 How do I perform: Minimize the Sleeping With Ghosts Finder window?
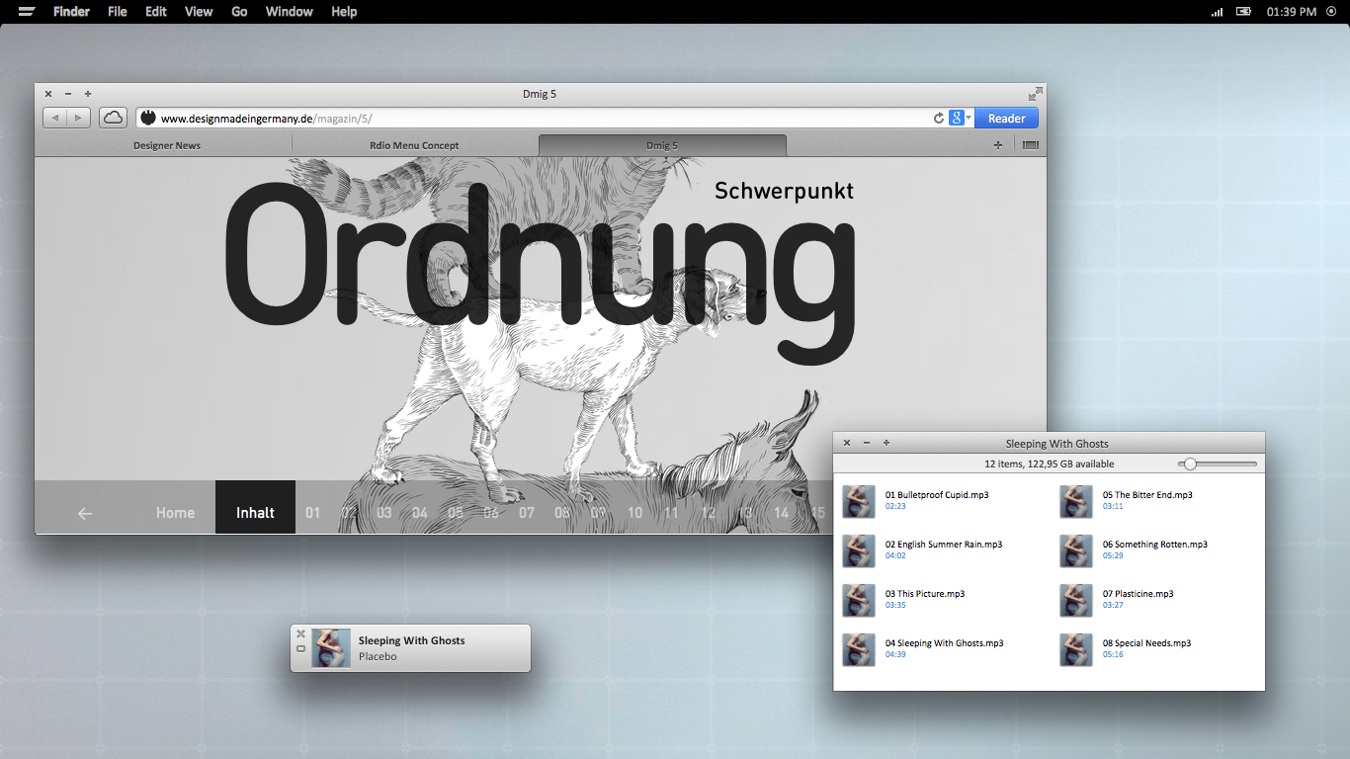pos(867,443)
